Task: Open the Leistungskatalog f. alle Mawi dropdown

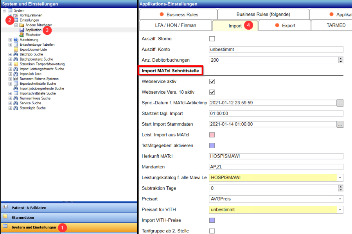Action: [340, 177]
